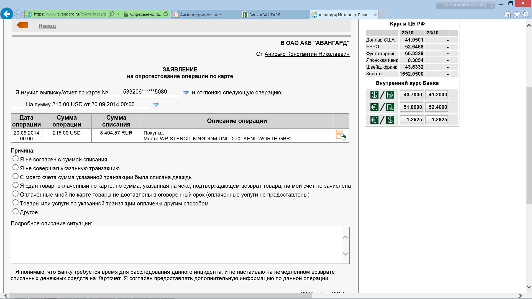Select 'оплачены другим способом' reason
This screenshot has height=299, width=532.
coord(16,203)
